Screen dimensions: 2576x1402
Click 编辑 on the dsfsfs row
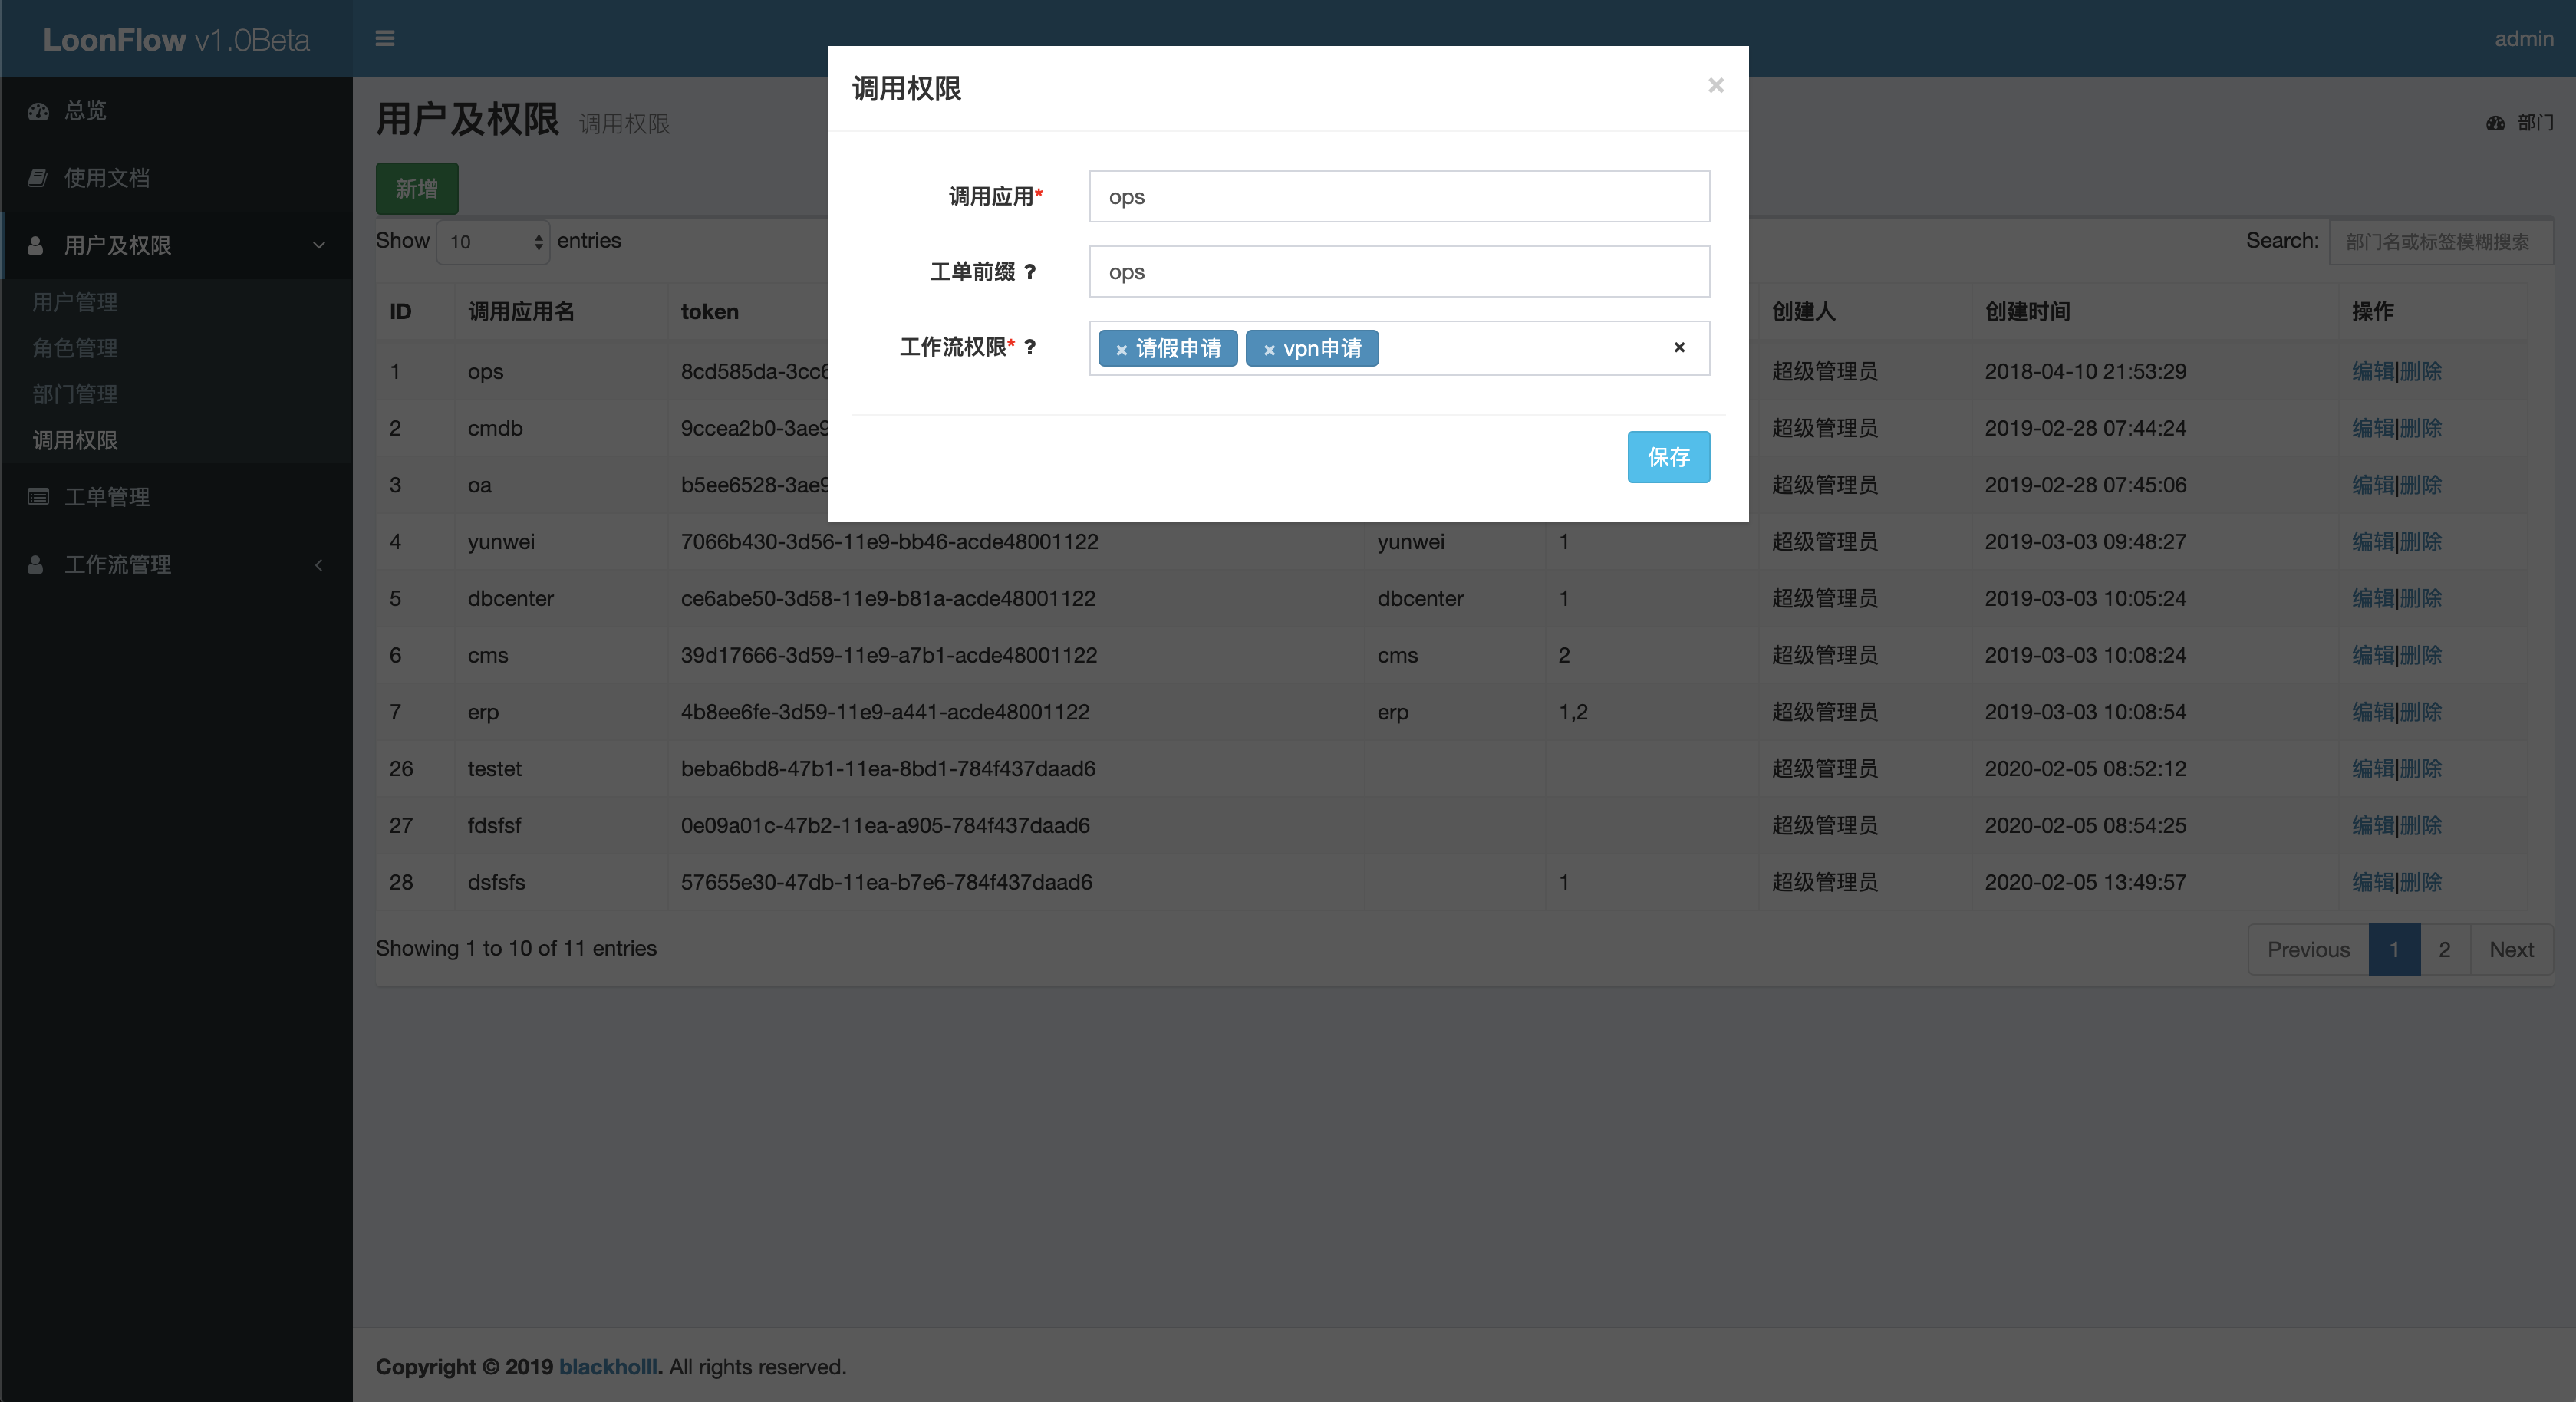click(x=2373, y=882)
